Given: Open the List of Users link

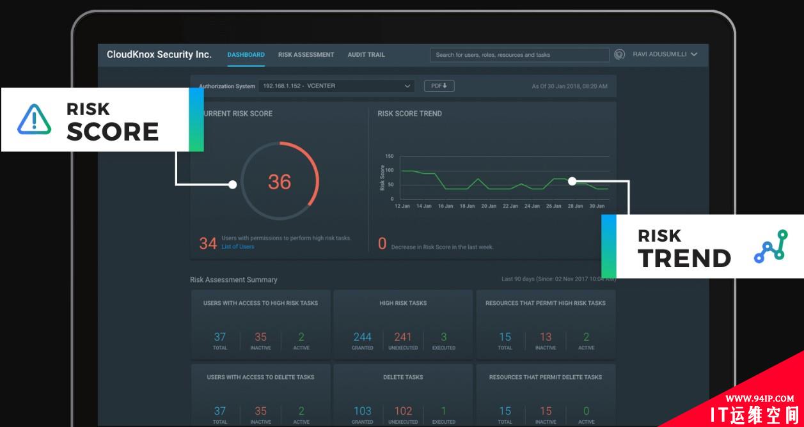Looking at the screenshot, I should pos(237,247).
